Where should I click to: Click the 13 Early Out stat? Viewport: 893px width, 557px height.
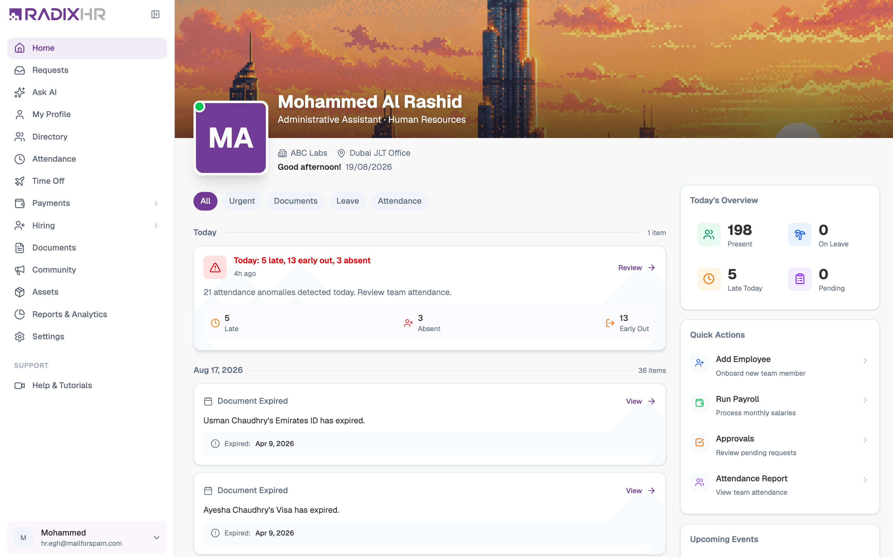627,323
